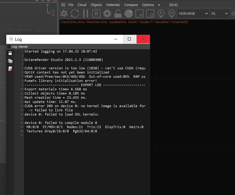This screenshot has height=195, width=235.
Task: Open the Objects menu
Action: coord(96,5)
